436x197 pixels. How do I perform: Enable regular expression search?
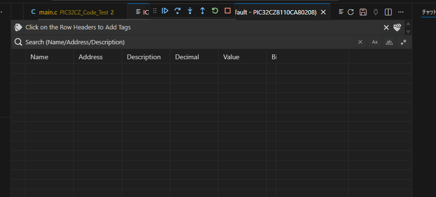[x=404, y=42]
